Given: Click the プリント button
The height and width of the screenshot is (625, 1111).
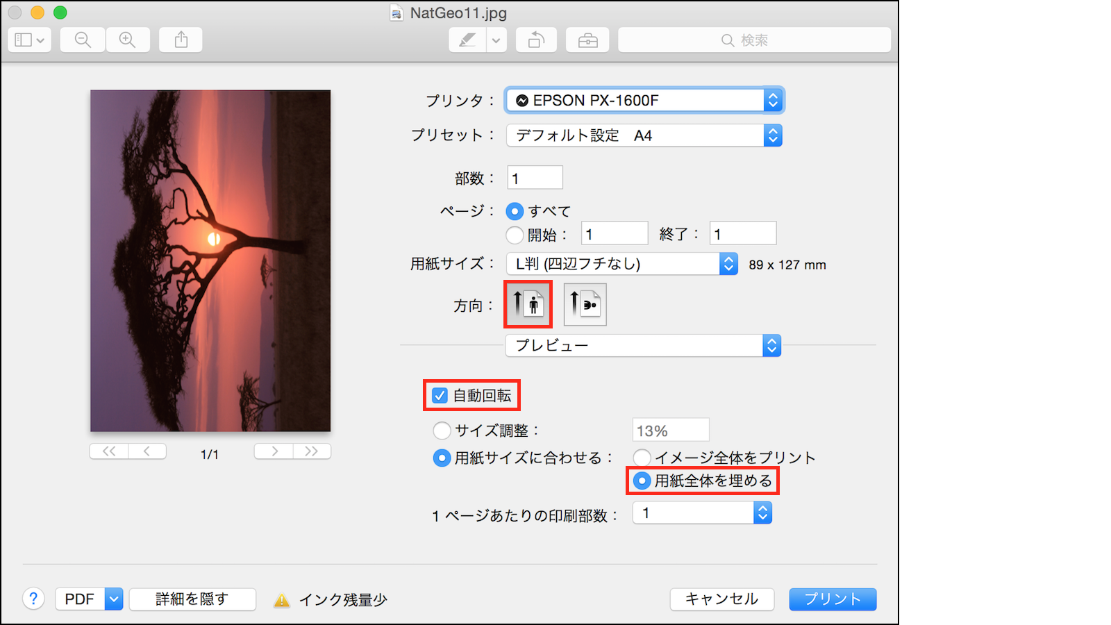Looking at the screenshot, I should [833, 599].
